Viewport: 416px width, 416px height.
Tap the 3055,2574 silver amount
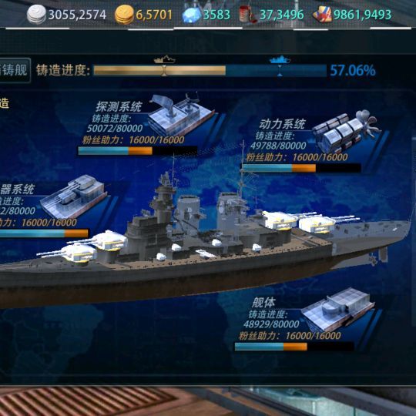coord(77,15)
